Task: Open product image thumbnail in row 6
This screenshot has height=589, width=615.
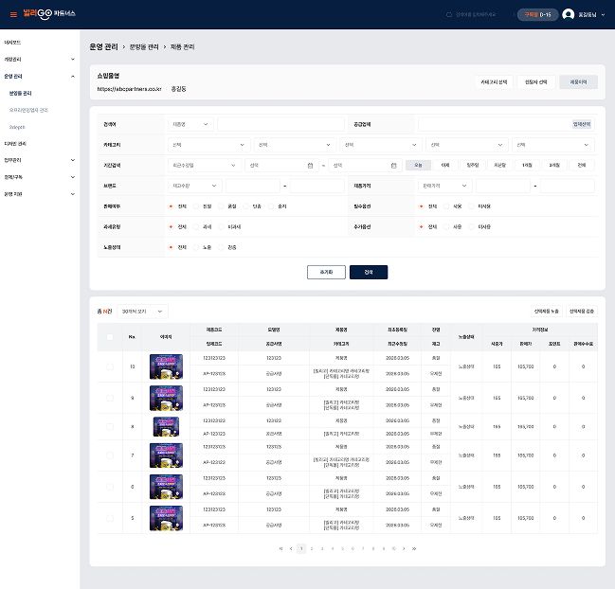Action: coord(166,487)
